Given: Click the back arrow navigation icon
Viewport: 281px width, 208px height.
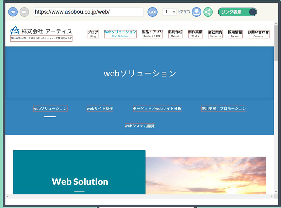Looking at the screenshot, I should tap(13, 12).
